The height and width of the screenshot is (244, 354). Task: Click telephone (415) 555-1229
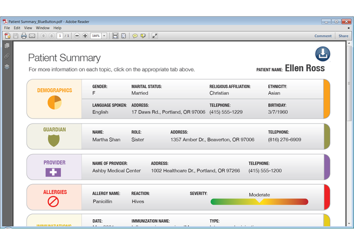tap(226, 112)
